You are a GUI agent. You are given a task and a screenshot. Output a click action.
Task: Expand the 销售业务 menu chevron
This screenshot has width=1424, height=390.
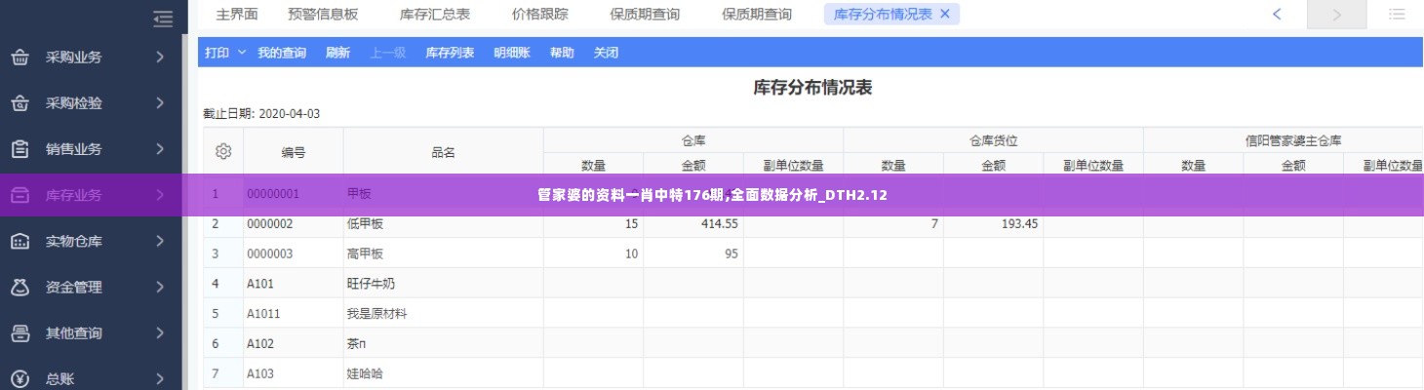pyautogui.click(x=160, y=149)
